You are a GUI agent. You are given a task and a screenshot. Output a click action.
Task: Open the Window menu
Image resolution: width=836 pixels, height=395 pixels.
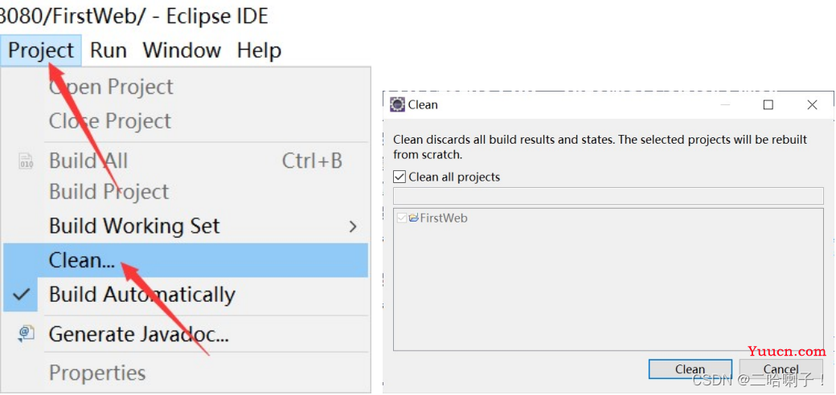[x=182, y=51]
